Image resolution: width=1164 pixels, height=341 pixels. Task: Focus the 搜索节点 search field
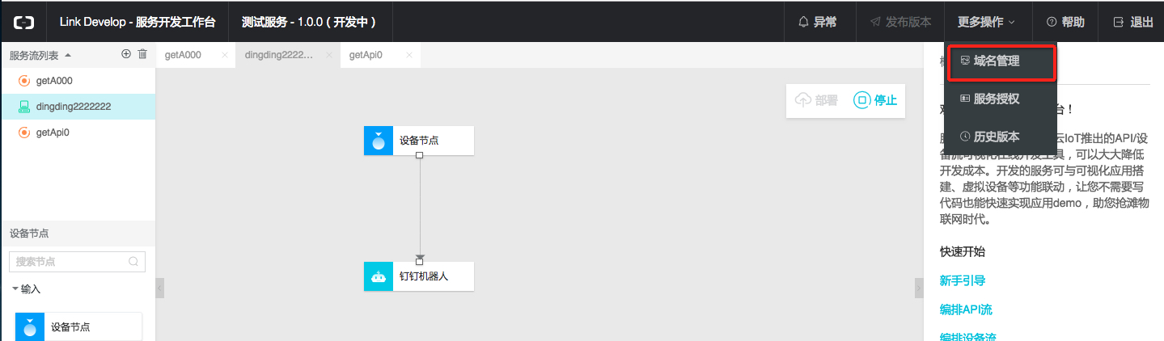click(x=78, y=262)
